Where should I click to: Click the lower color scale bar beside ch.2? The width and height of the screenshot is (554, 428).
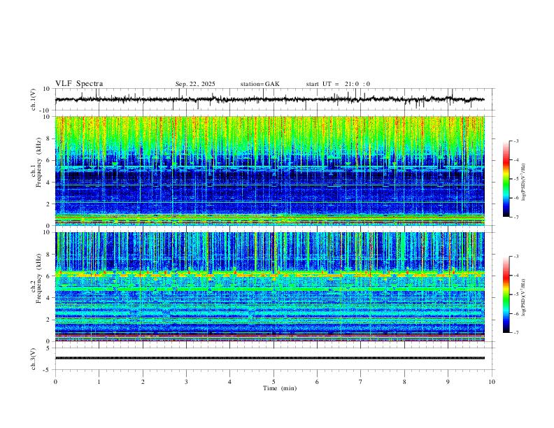pyautogui.click(x=506, y=294)
